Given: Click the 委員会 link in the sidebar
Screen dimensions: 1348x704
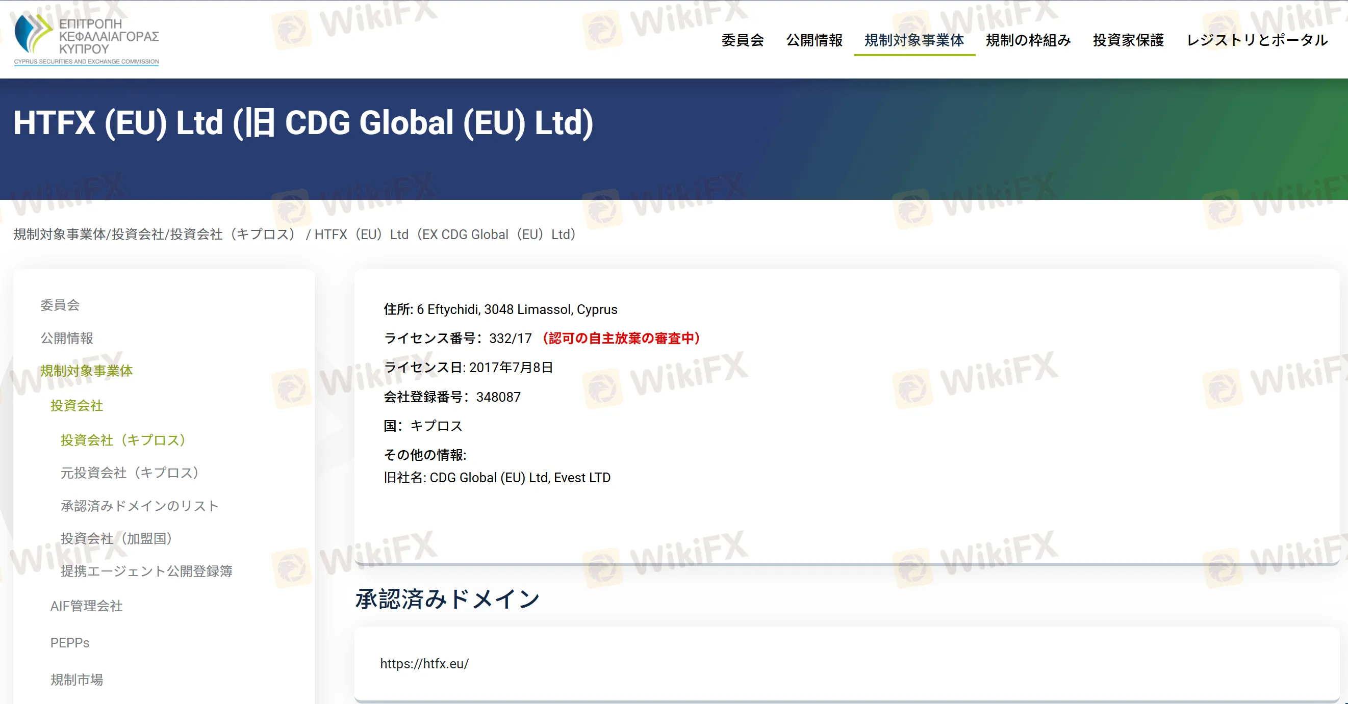Looking at the screenshot, I should [x=60, y=305].
